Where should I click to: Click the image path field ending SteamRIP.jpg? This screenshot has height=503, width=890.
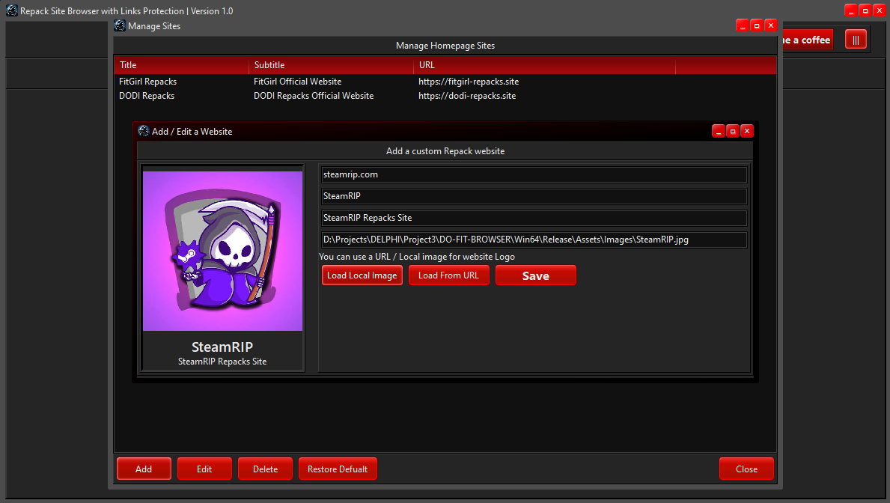pyautogui.click(x=534, y=240)
